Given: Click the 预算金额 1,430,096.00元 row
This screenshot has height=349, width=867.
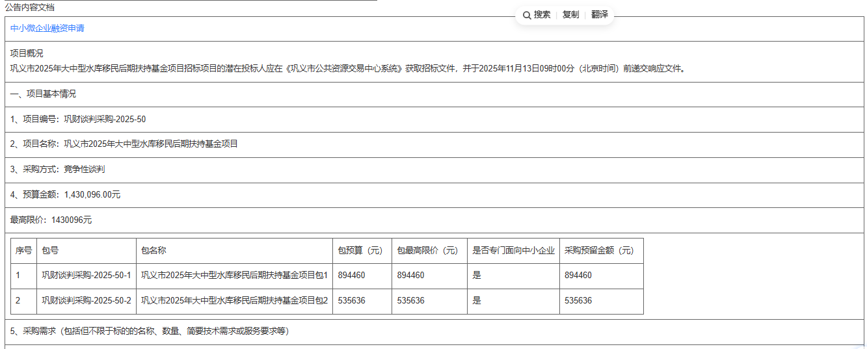Looking at the screenshot, I should point(65,195).
